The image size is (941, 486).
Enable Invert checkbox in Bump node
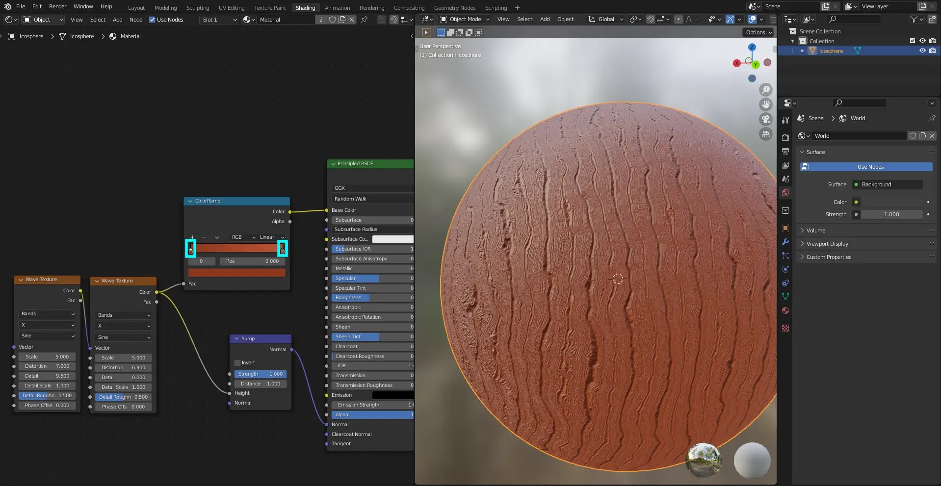click(x=238, y=363)
